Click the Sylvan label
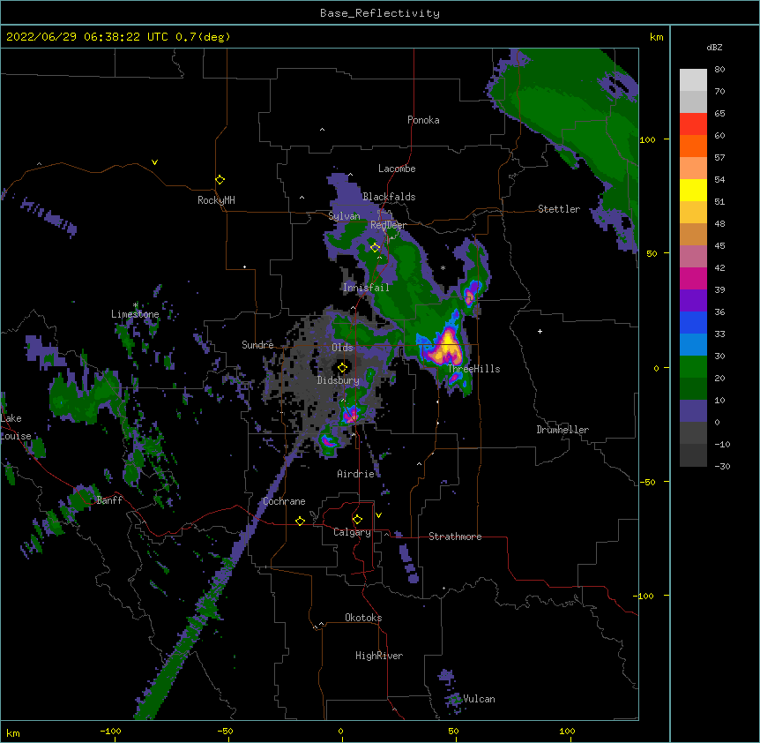The height and width of the screenshot is (743, 760). (x=344, y=216)
